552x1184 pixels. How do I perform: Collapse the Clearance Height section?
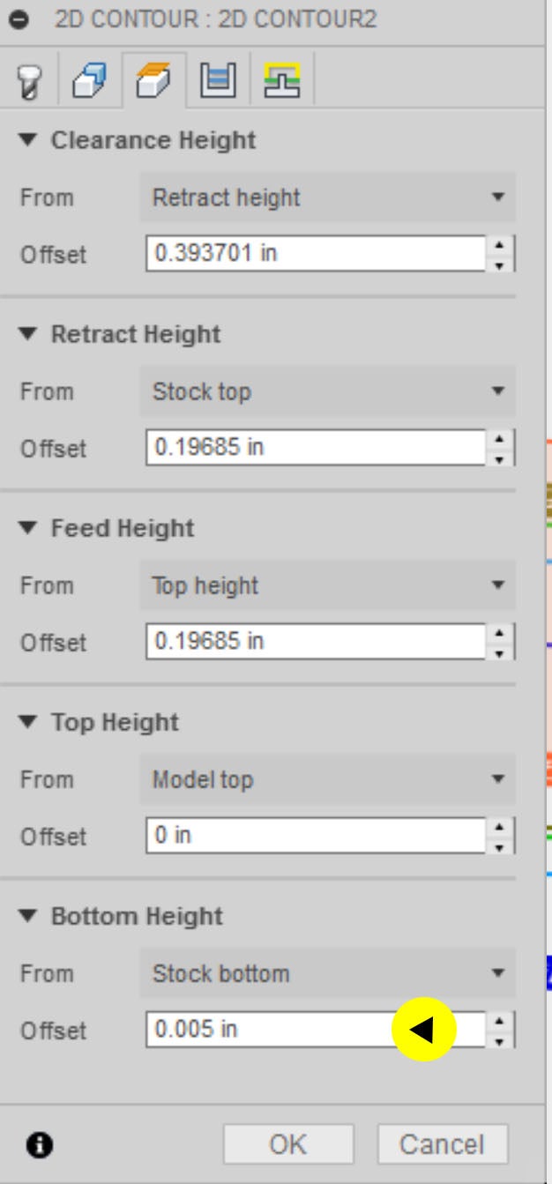pos(29,140)
